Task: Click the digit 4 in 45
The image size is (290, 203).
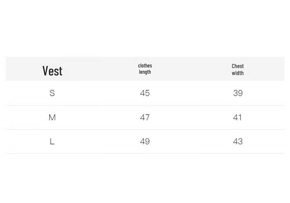Action: pos(142,93)
